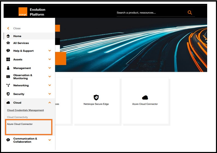Open the Azure Cloud Connector card label
Screen dimensions: 217x153
click(145, 104)
